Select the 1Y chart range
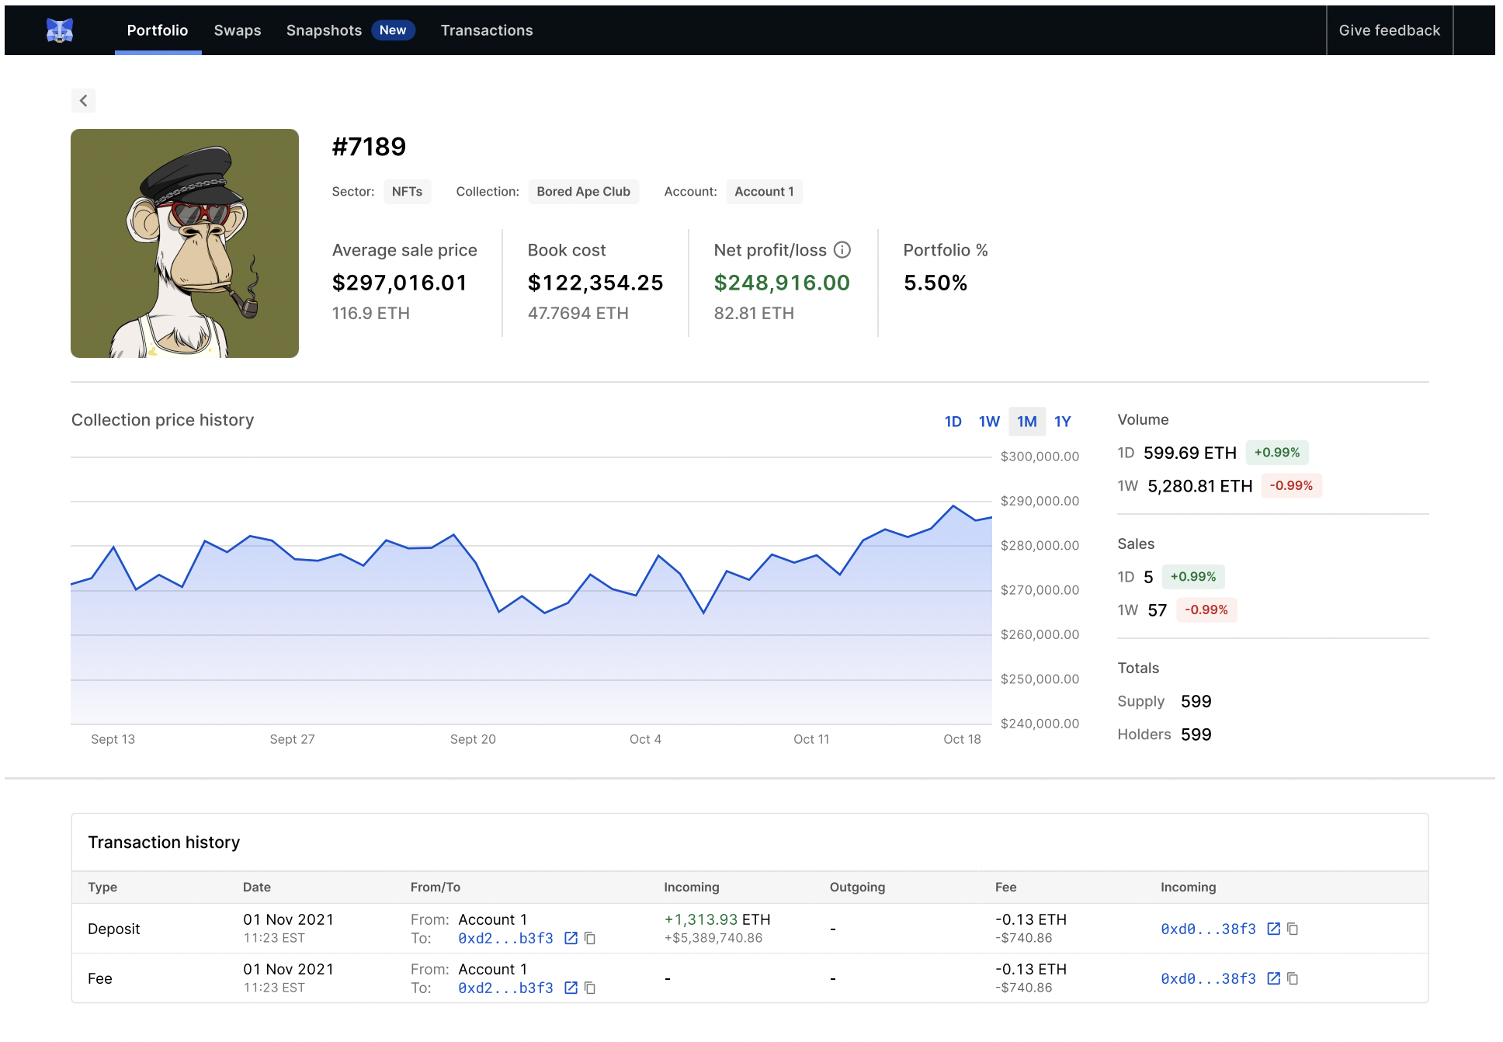Viewport: 1503px width, 1042px height. (1063, 422)
